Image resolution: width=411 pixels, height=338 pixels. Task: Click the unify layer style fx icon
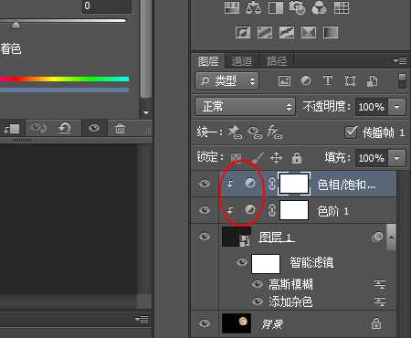[274, 132]
